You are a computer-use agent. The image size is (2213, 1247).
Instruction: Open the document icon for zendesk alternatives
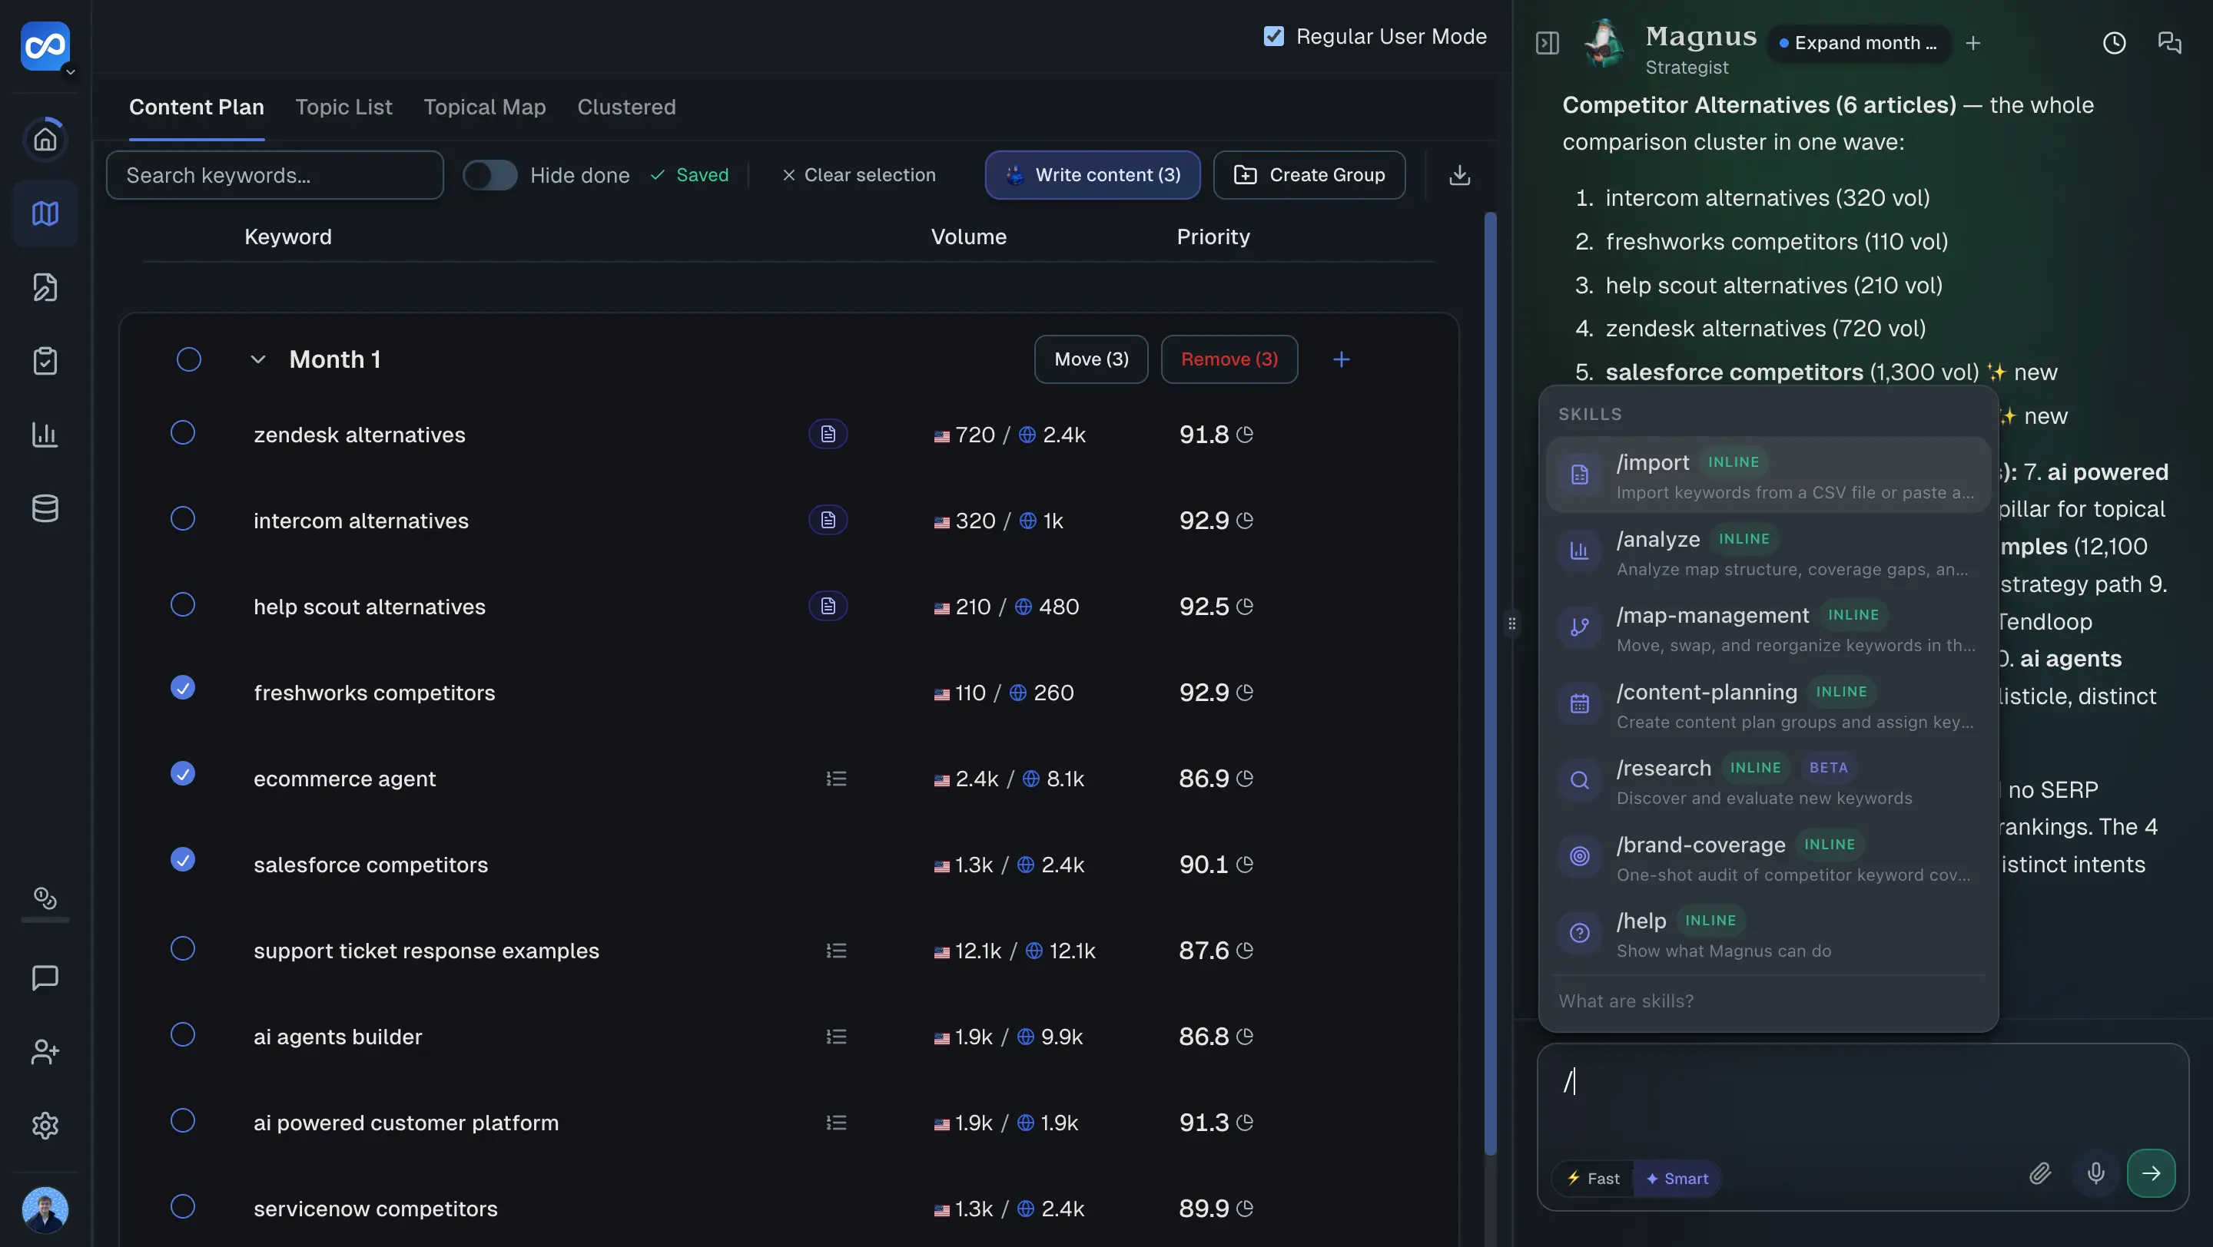(828, 435)
